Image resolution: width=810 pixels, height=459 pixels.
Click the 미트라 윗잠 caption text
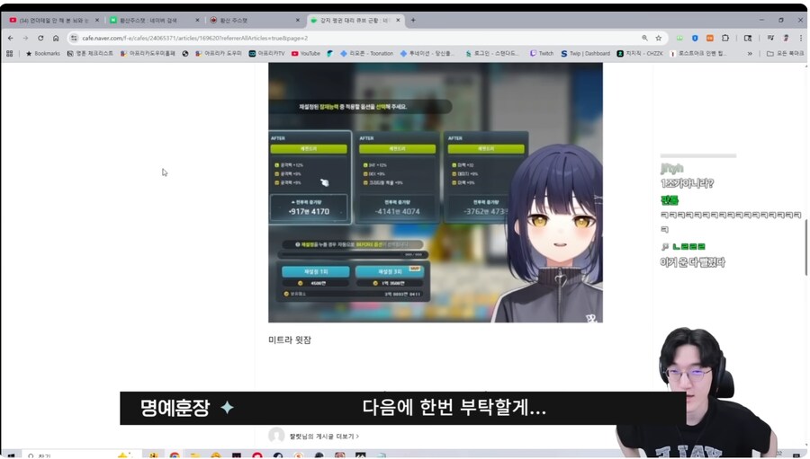click(x=290, y=340)
